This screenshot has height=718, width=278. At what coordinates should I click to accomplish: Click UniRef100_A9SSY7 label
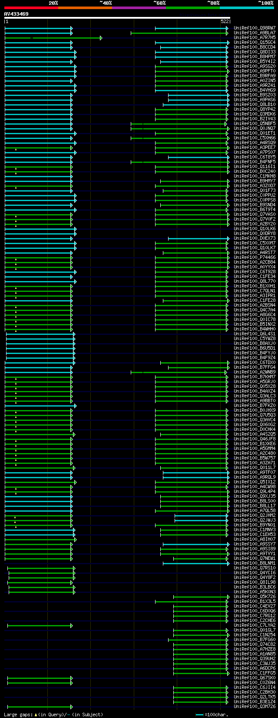[x=255, y=544]
